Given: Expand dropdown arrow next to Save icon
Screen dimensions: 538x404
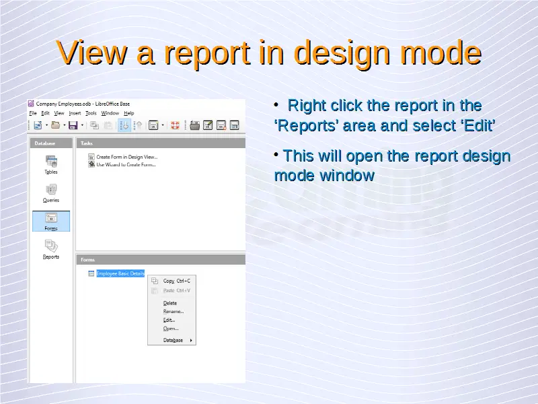Looking at the screenshot, I should coord(81,125).
